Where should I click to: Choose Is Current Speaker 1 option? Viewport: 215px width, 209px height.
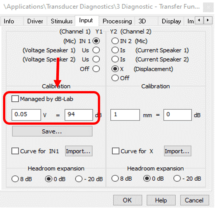(115, 50)
